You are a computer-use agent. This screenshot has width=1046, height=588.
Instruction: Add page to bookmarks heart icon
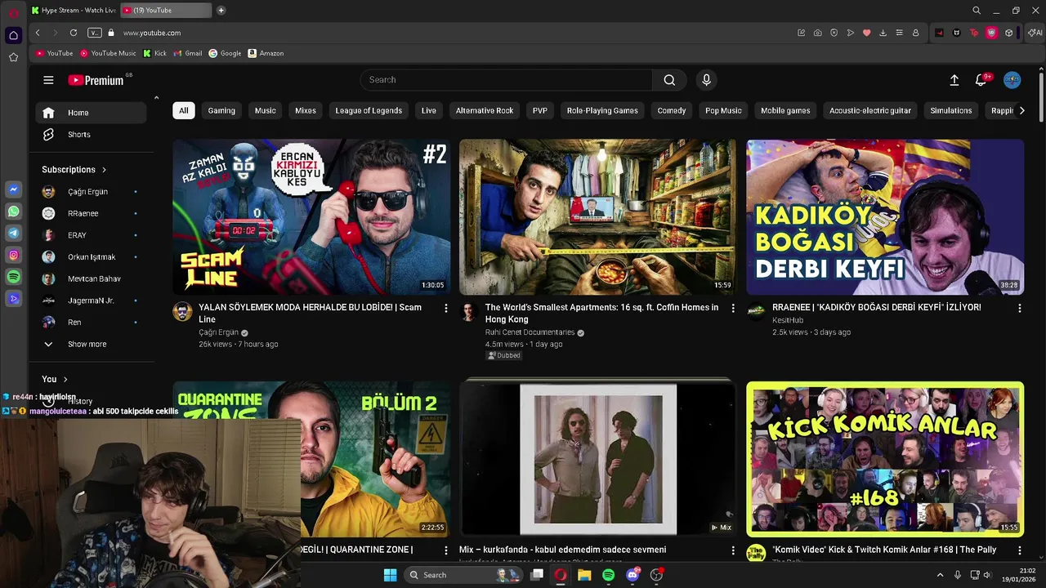click(x=866, y=33)
